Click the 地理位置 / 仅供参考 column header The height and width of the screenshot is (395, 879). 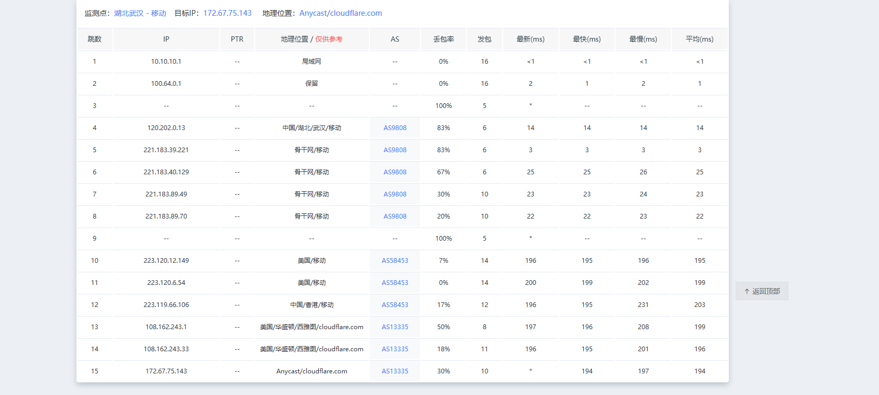click(312, 39)
